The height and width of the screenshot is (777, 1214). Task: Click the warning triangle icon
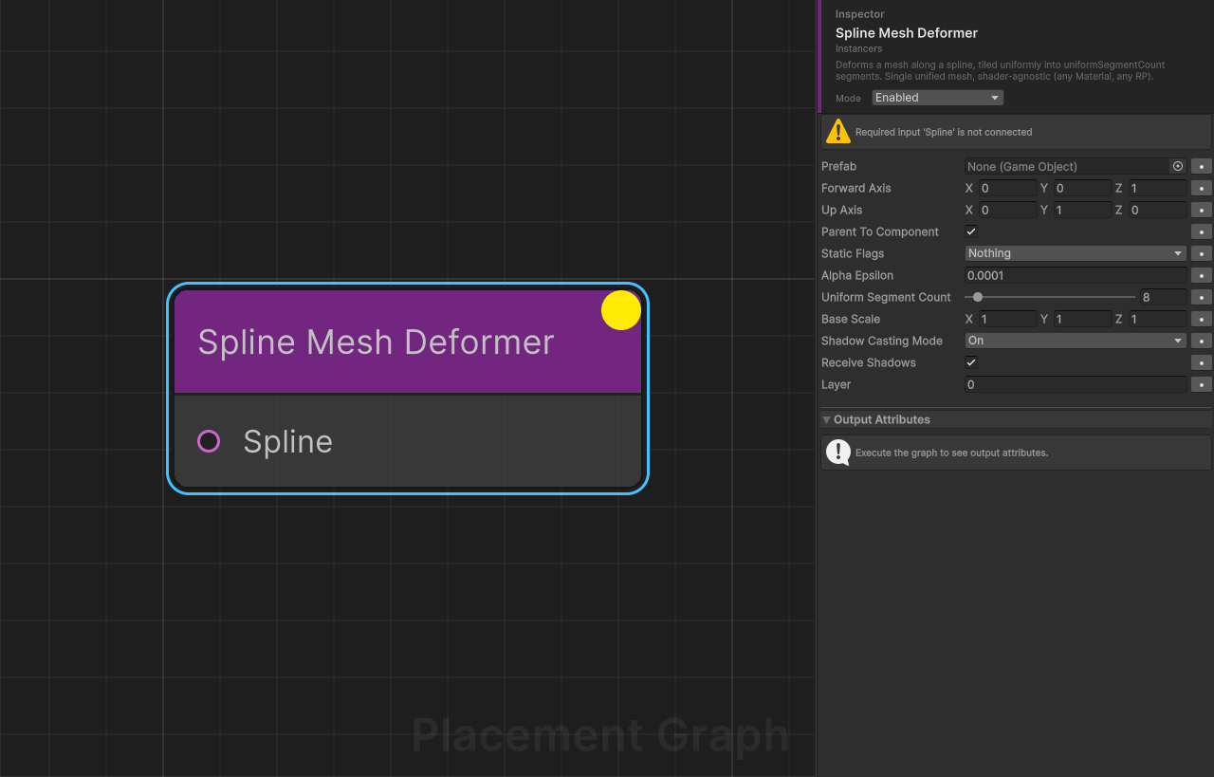[837, 131]
